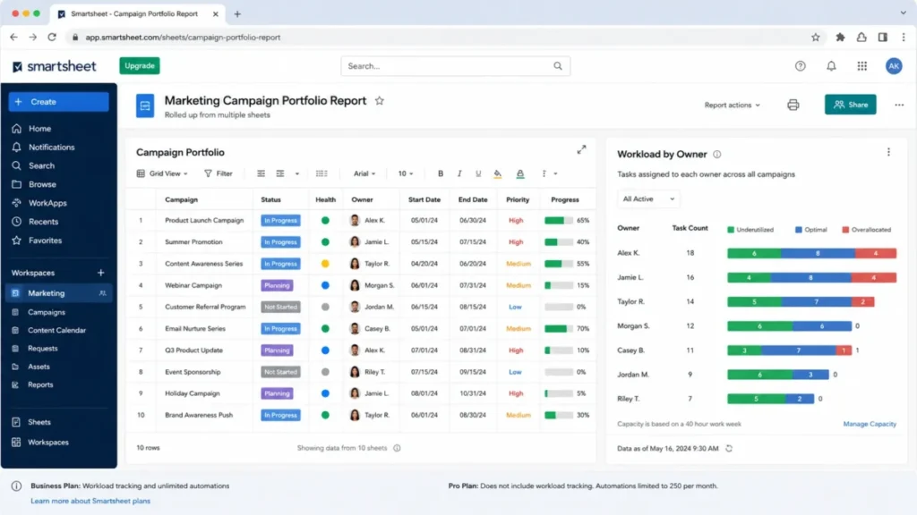
Task: Click the Create button
Action: point(58,102)
